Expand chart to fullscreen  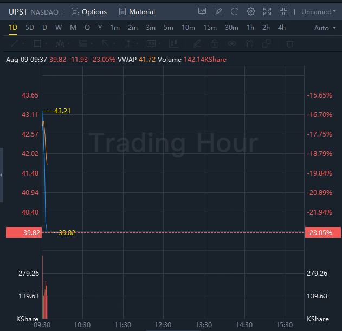click(x=267, y=11)
